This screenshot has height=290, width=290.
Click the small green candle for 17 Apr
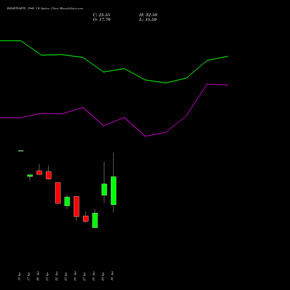click(30, 176)
